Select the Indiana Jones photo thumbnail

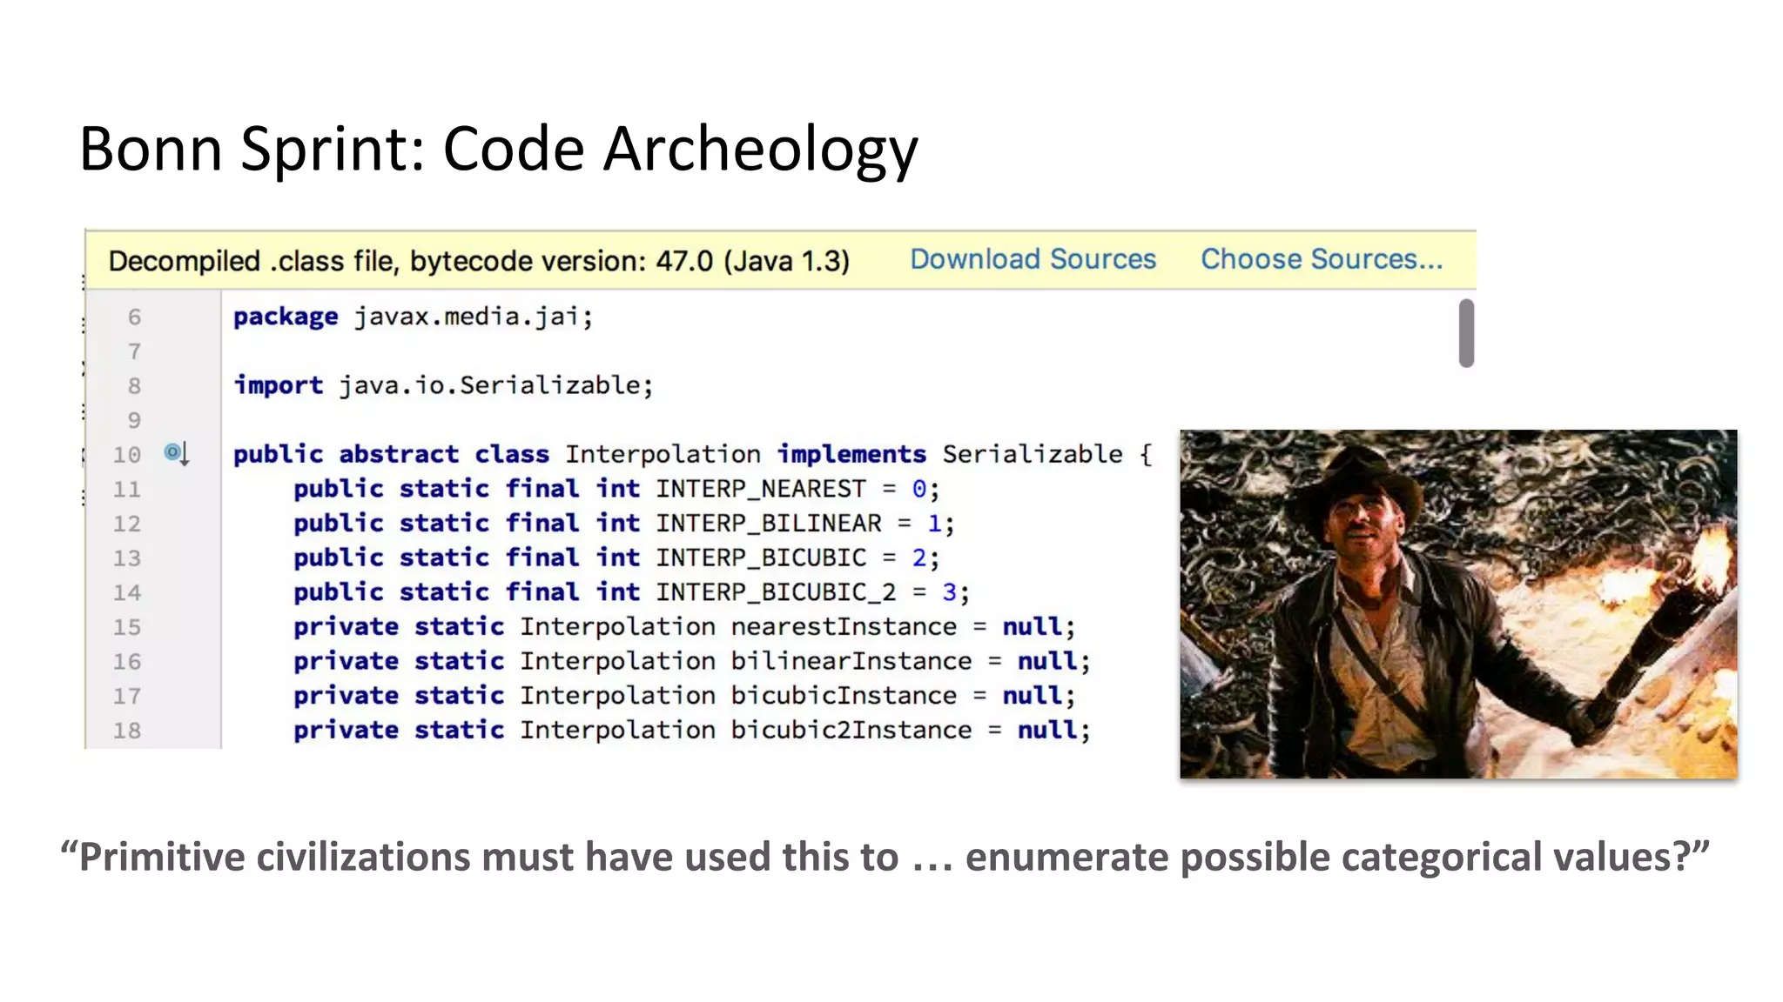[1458, 604]
